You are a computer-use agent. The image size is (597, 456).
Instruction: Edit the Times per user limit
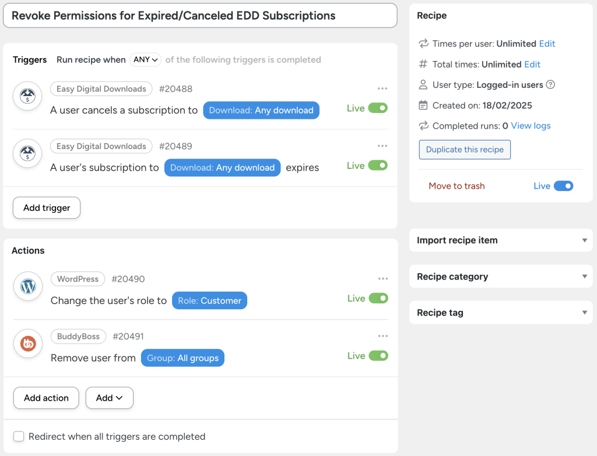[x=547, y=43]
